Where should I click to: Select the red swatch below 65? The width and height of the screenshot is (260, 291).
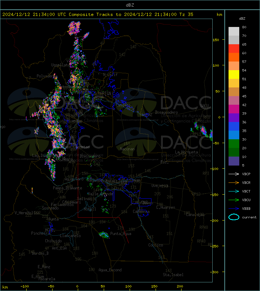point(234,49)
